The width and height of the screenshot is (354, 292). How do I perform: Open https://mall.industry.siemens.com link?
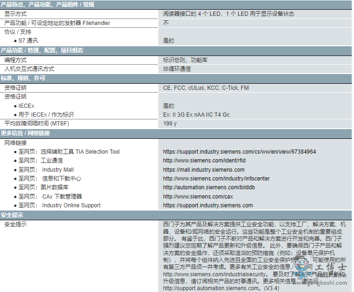click(x=204, y=170)
